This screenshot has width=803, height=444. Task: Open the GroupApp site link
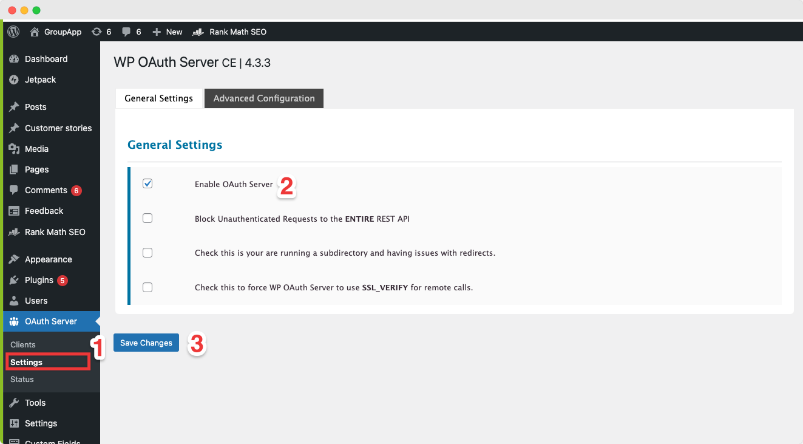(x=63, y=32)
